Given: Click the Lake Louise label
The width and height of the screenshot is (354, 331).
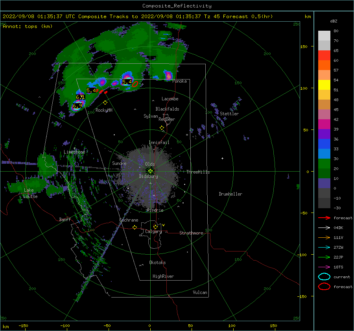Looking at the screenshot, I should (x=31, y=193).
